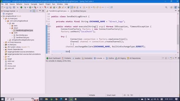Click the New Java Class green icon
The width and height of the screenshot is (180, 101).
(x=54, y=8)
